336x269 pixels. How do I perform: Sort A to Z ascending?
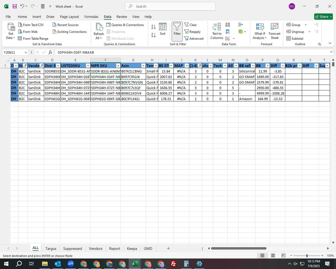point(154,27)
